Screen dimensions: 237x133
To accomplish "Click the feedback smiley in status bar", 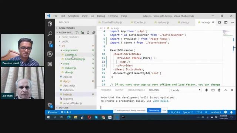I will (226, 112).
